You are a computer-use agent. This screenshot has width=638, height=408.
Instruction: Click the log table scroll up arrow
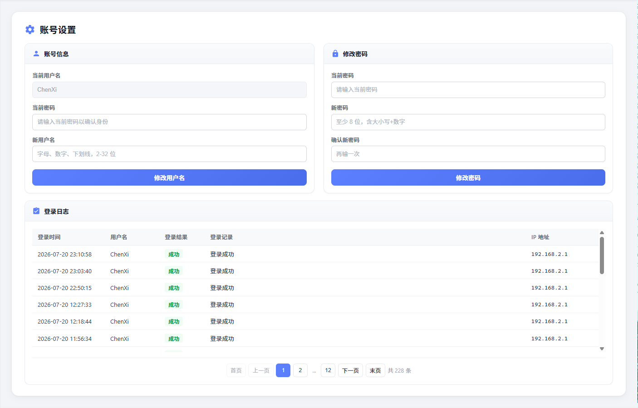602,233
